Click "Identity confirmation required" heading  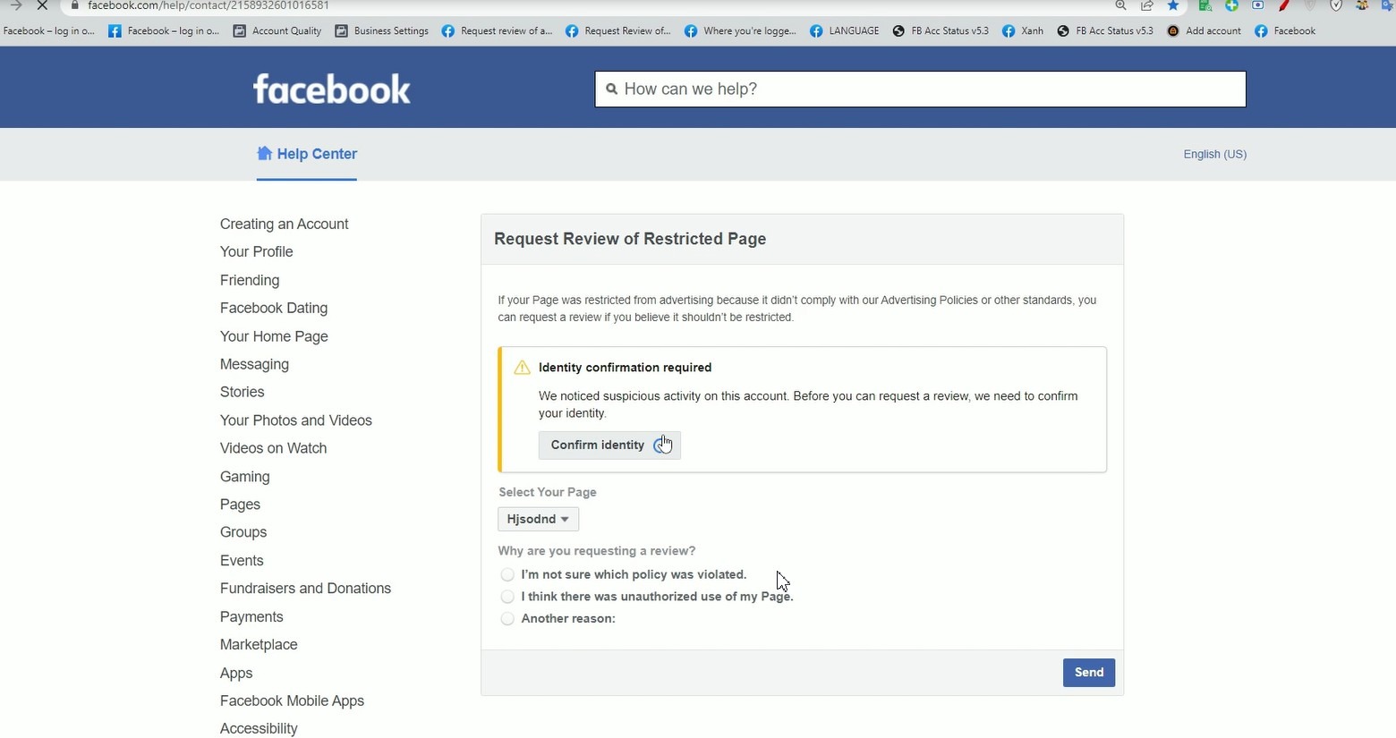[625, 368]
